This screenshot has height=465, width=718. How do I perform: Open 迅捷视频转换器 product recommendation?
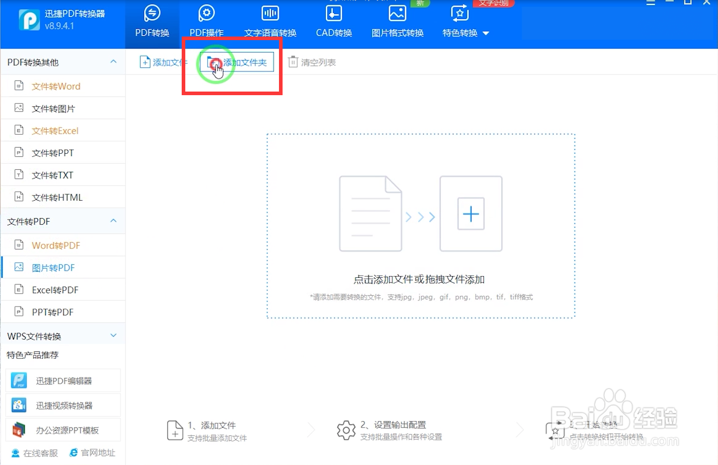tap(63, 405)
